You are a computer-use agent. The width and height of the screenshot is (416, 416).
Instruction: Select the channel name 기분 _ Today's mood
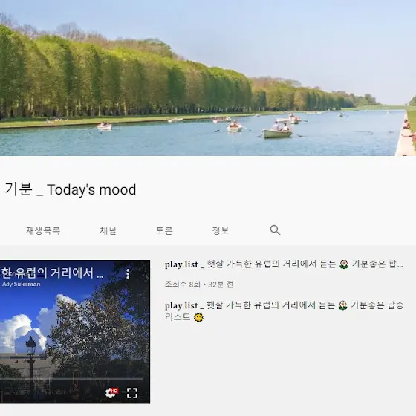71,189
